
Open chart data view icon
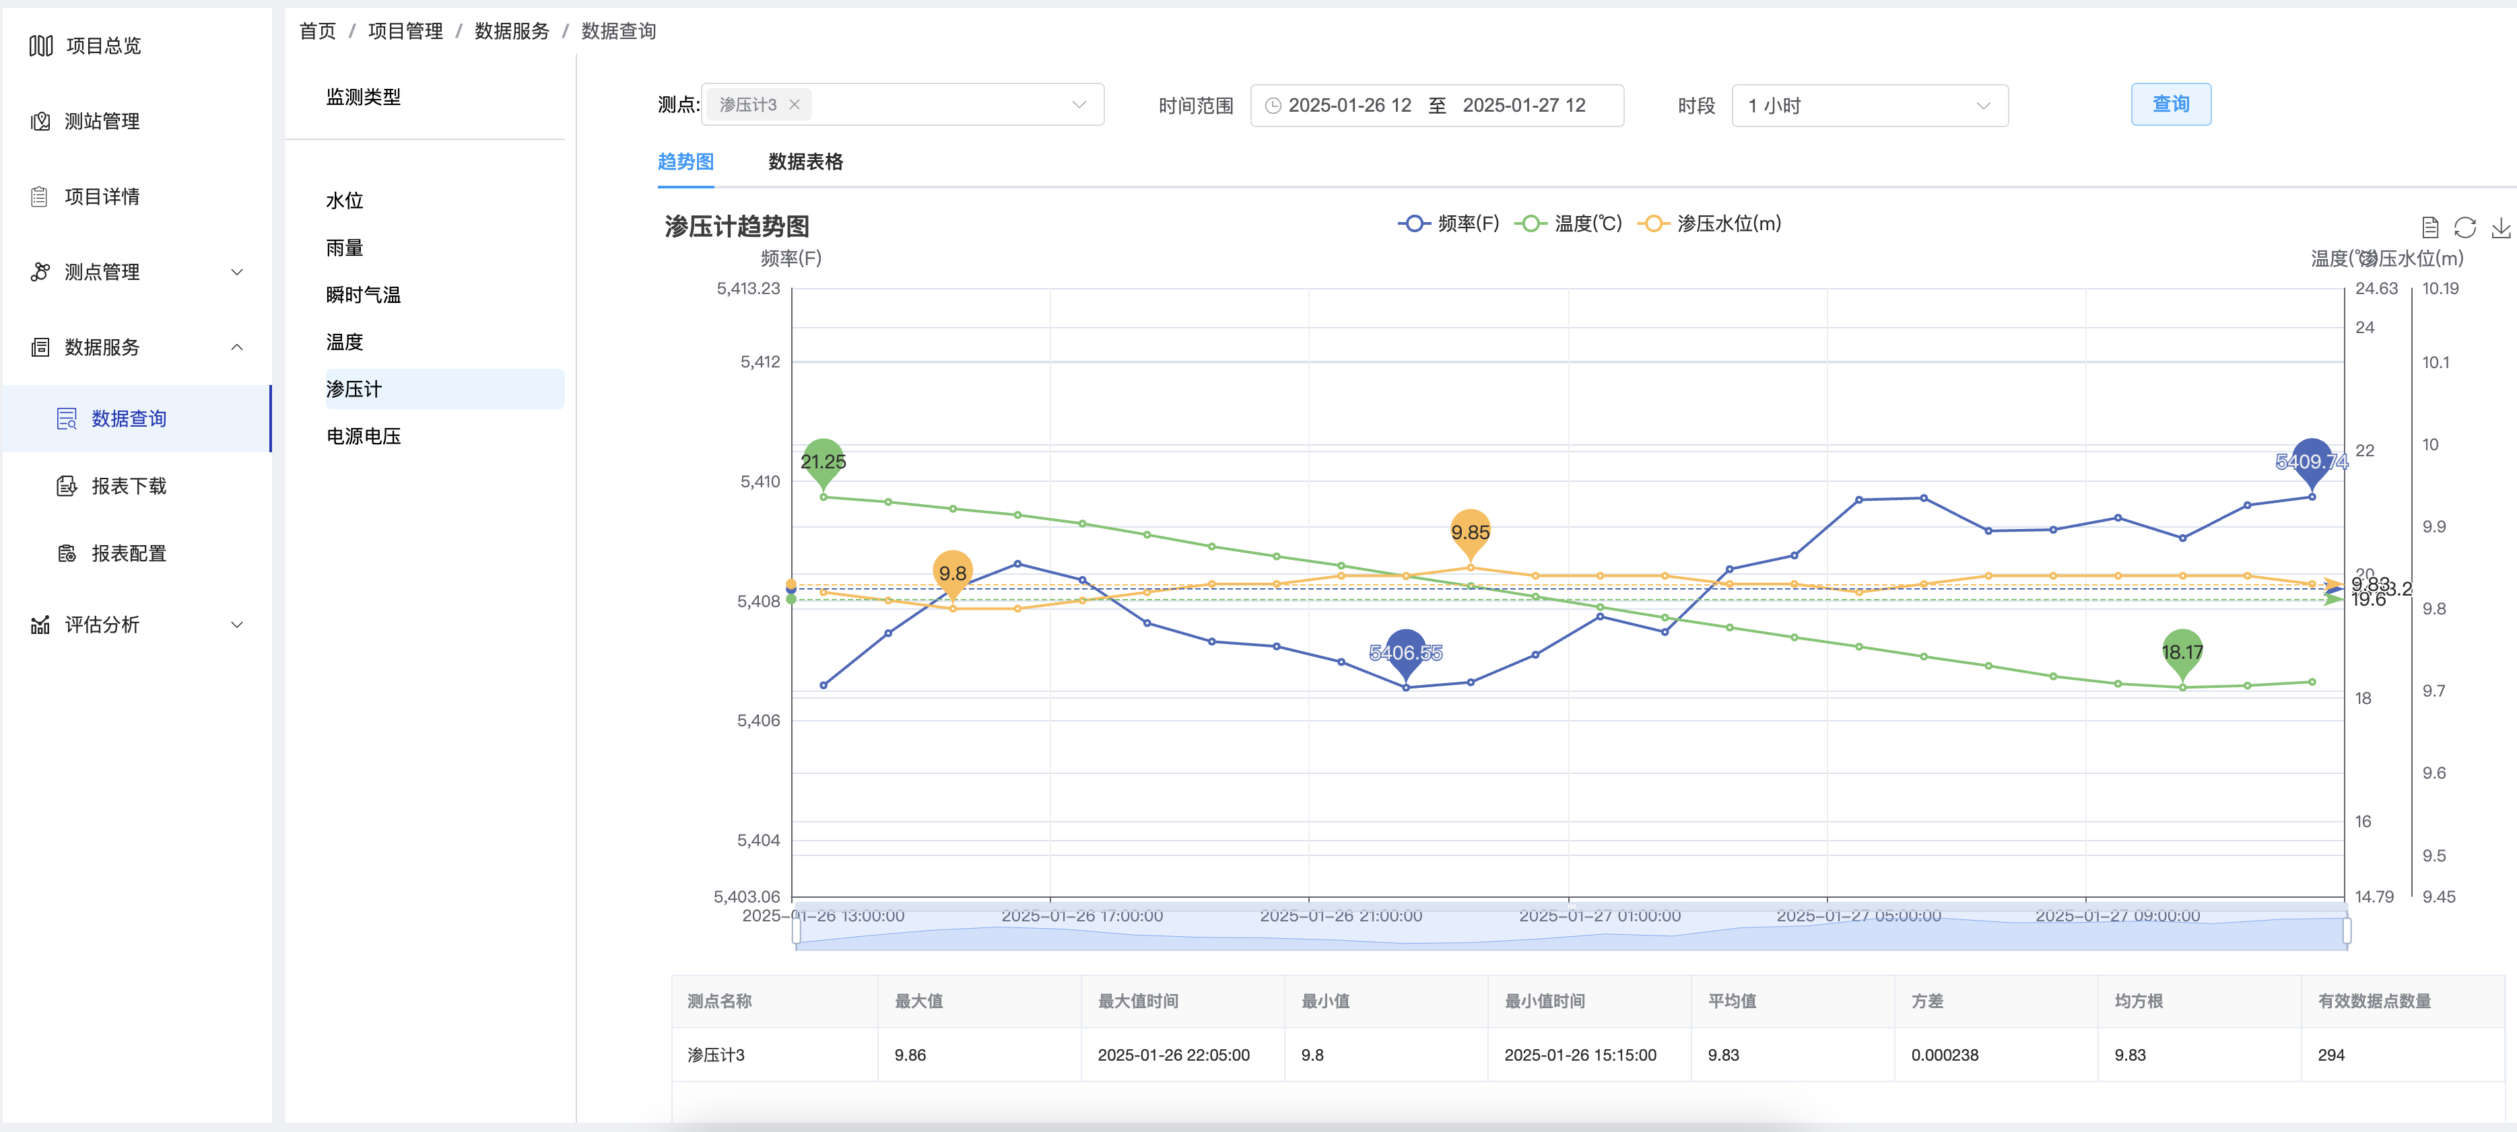(x=2430, y=227)
